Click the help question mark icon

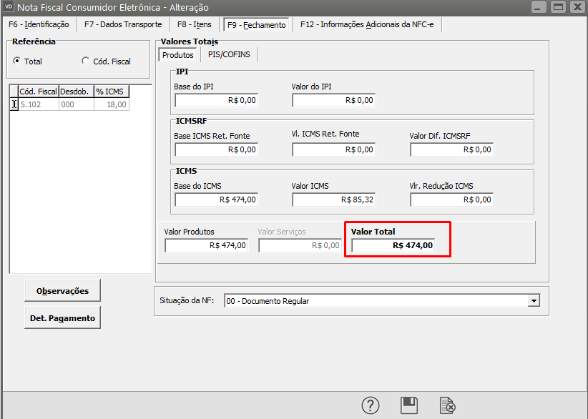click(x=370, y=405)
